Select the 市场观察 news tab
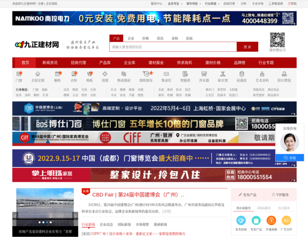 coord(142,225)
